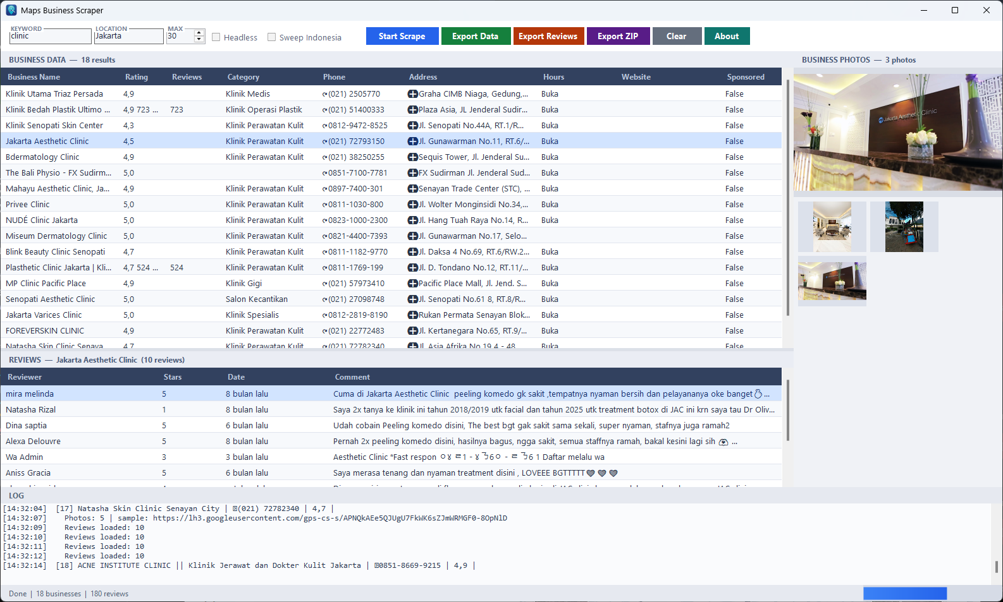1003x602 pixels.
Task: Select the Miseum Dermatology Clinic row
Action: coord(391,236)
